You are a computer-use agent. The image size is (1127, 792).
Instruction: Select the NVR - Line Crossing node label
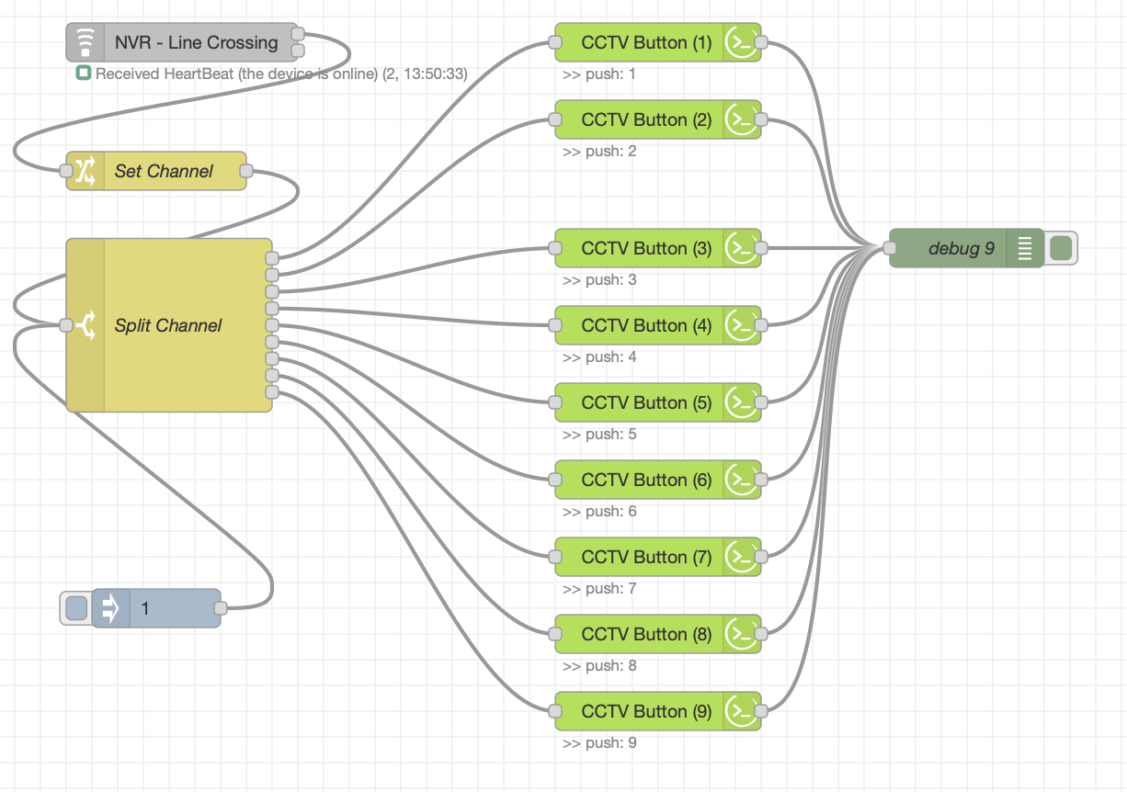tap(196, 42)
